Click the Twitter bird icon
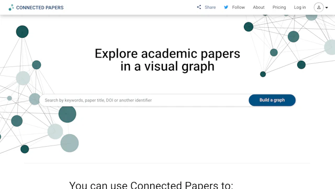Viewport: 335px width, 189px height. pos(226,7)
